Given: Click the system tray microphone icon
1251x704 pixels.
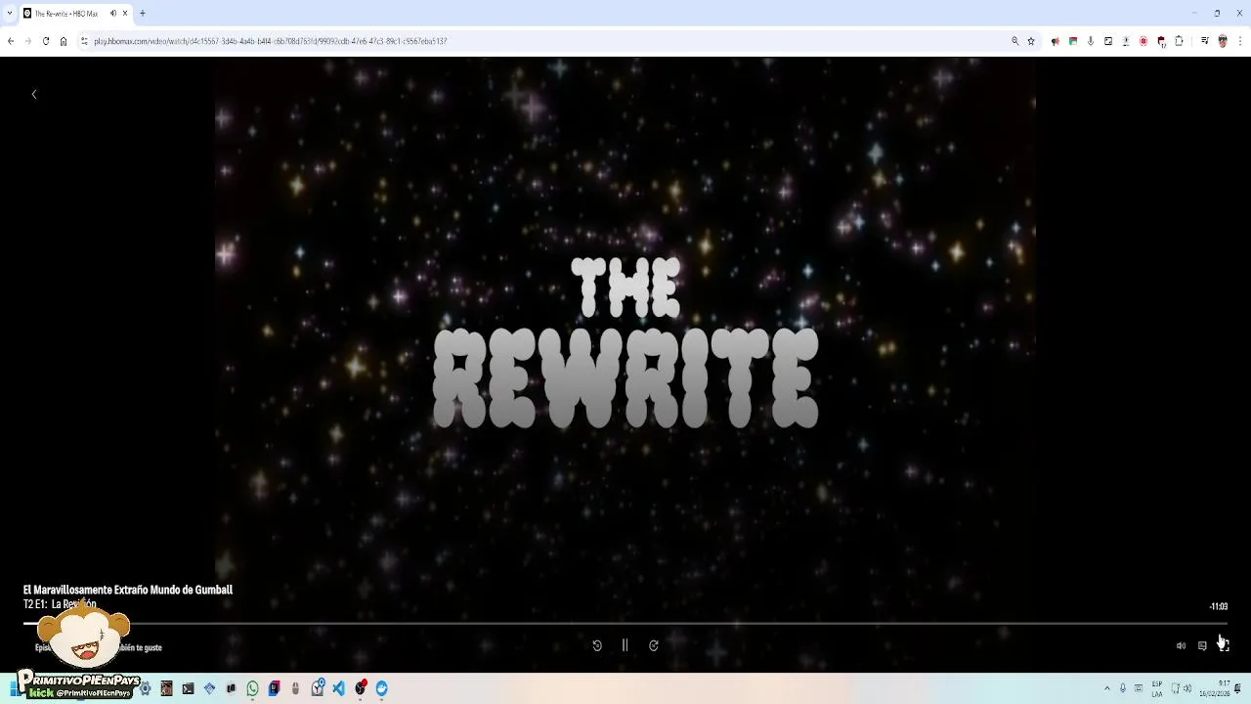Looking at the screenshot, I should 1123,688.
